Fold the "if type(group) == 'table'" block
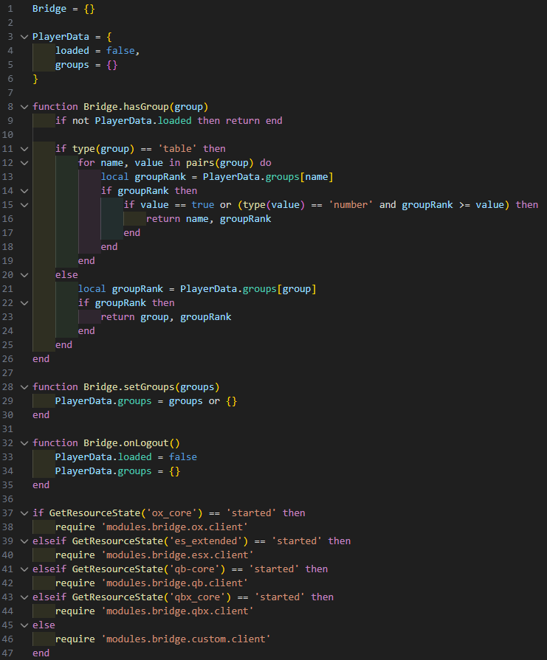The width and height of the screenshot is (547, 660). pyautogui.click(x=24, y=148)
